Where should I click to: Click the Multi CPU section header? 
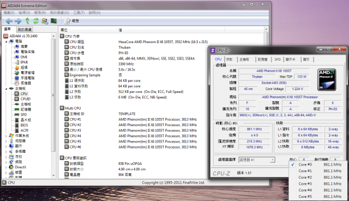pyautogui.click(x=73, y=108)
